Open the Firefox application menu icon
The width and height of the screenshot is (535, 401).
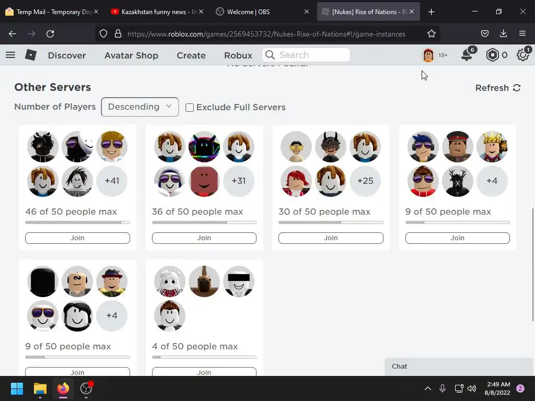point(522,34)
